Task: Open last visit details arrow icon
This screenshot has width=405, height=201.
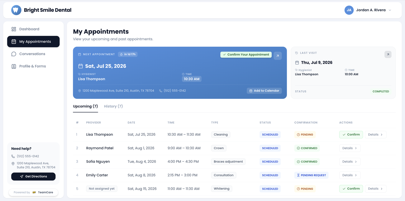Action: point(388,54)
